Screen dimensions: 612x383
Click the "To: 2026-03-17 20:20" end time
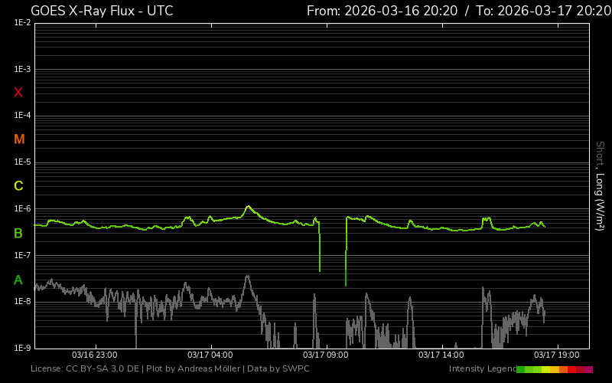543,11
